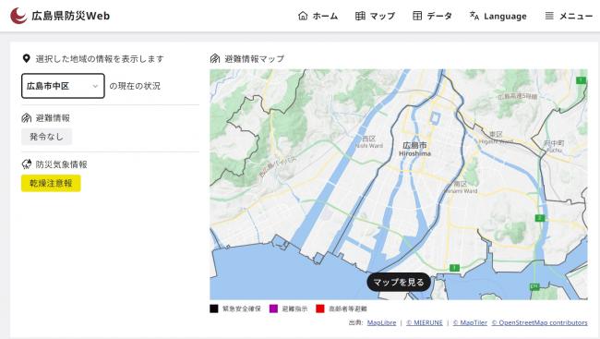This screenshot has width=600, height=339.
Task: Open the データ menu item
Action: (x=432, y=16)
